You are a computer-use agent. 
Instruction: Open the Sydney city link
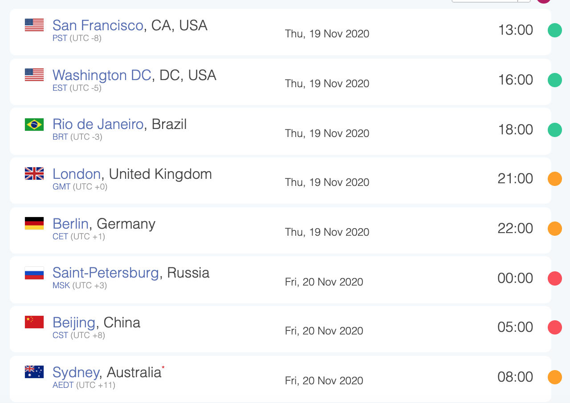tap(76, 372)
